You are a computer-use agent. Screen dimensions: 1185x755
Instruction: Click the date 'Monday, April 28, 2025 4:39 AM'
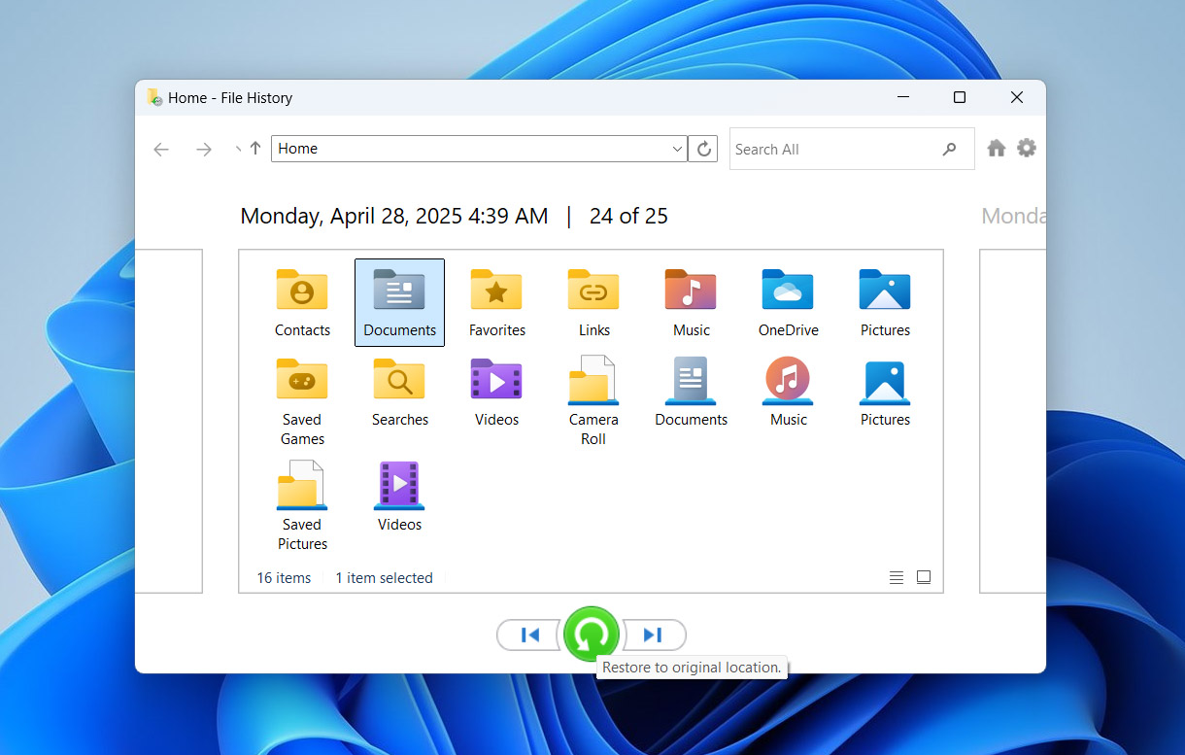point(394,217)
